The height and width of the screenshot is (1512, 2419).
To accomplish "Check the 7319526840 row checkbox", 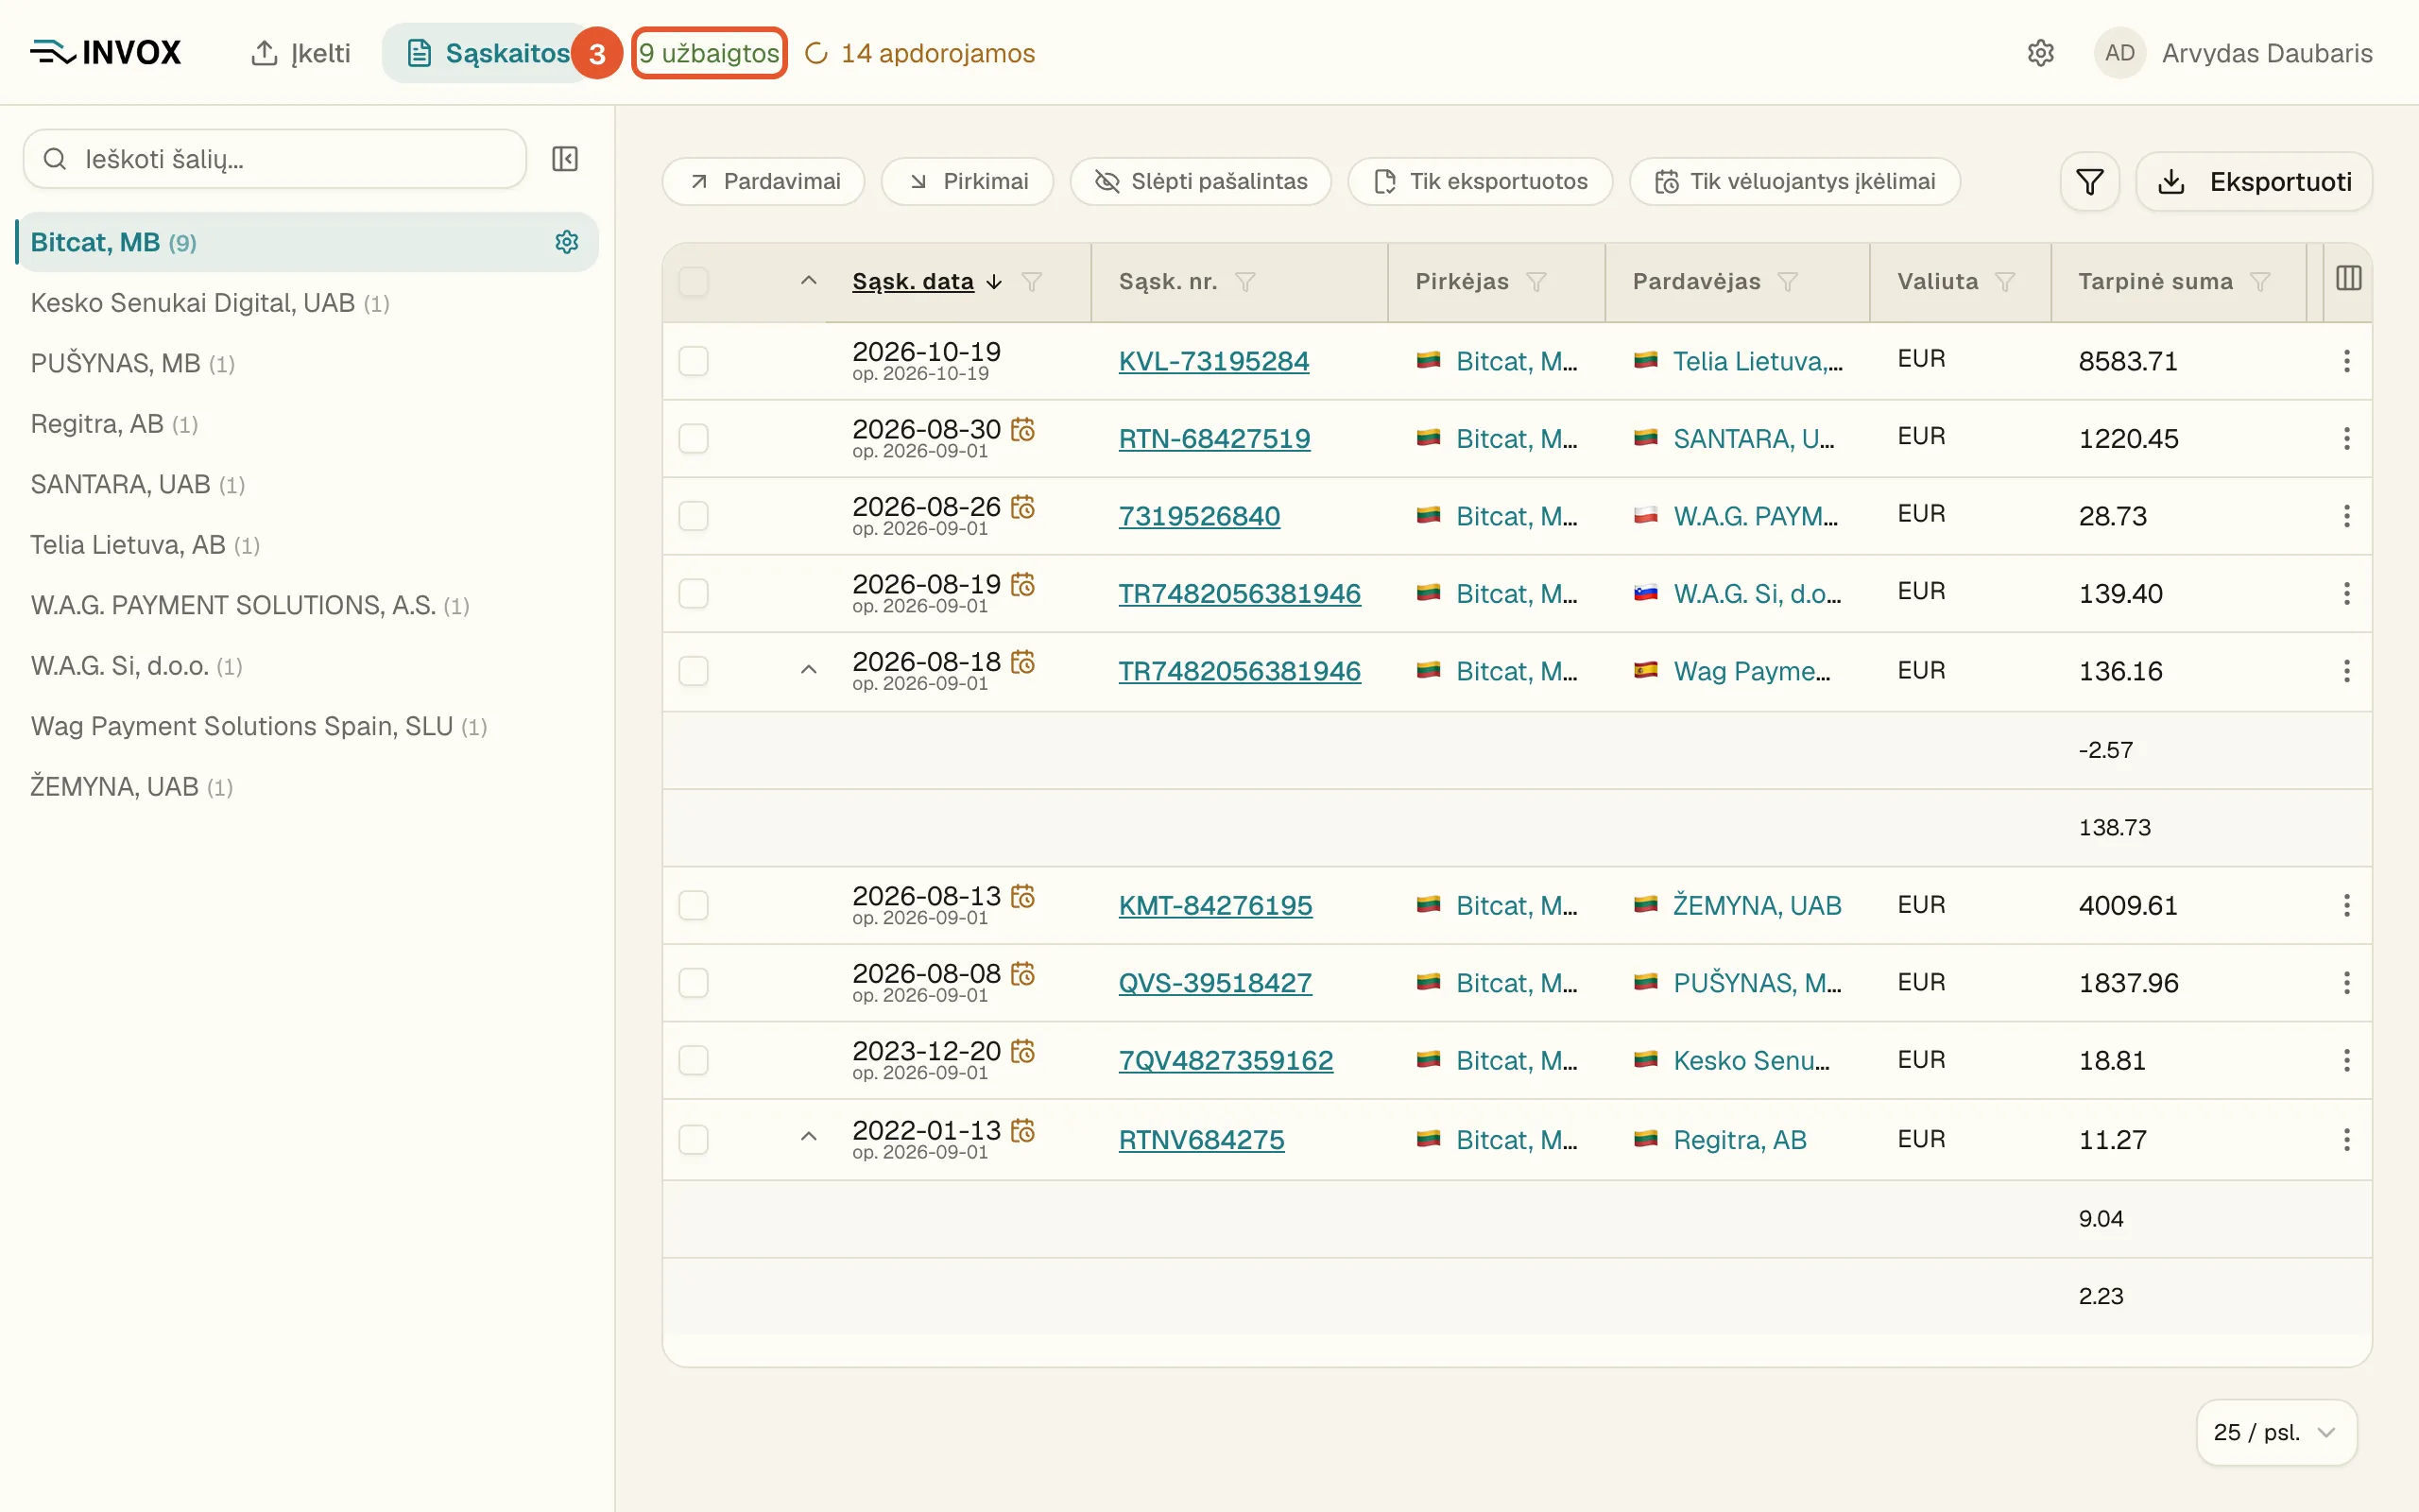I will coord(694,516).
